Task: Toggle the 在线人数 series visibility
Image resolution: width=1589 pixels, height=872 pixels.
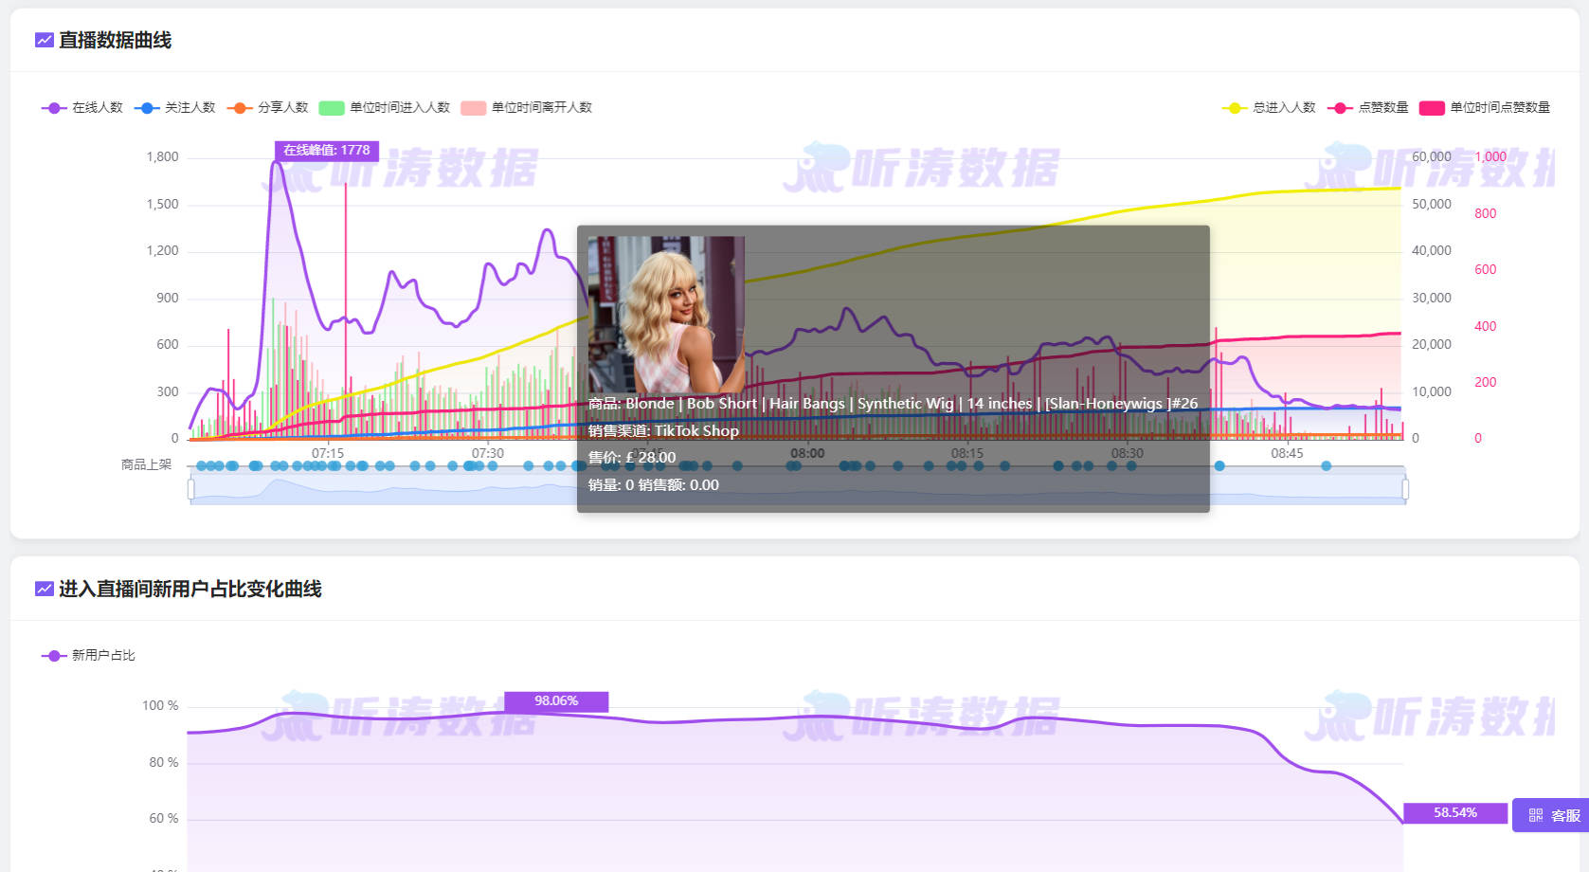Action: [x=53, y=107]
